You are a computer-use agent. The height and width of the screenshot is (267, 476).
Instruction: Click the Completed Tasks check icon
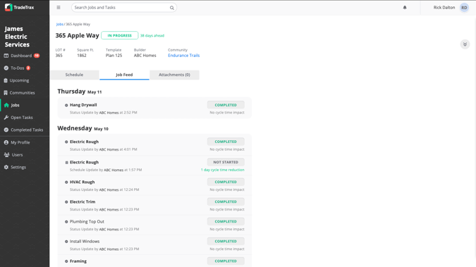pyautogui.click(x=6, y=130)
